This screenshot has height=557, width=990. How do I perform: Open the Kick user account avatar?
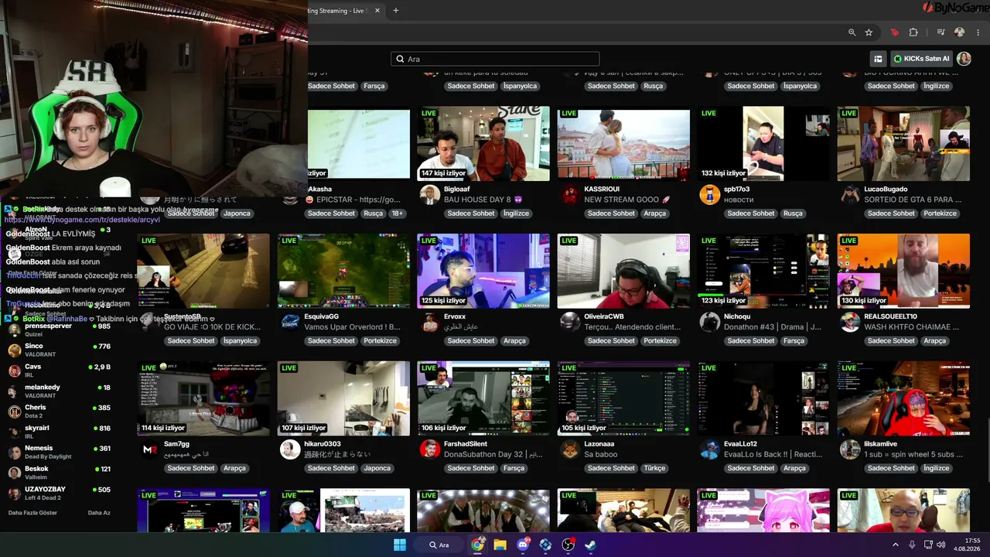pyautogui.click(x=964, y=59)
